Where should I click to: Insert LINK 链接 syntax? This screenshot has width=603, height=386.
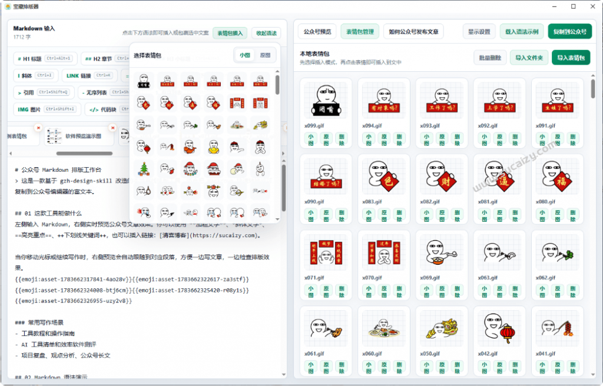click(90, 76)
